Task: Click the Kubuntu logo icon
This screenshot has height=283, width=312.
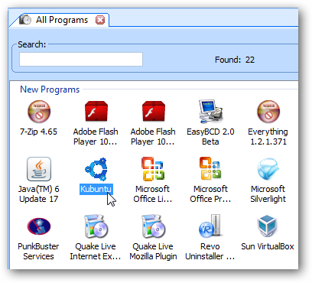Action: point(96,169)
